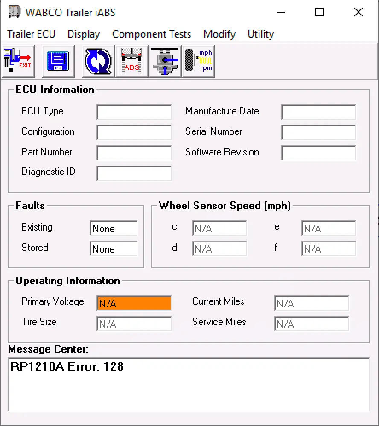Click the Message Center label
Screen dimensions: 379x426
click(x=48, y=349)
